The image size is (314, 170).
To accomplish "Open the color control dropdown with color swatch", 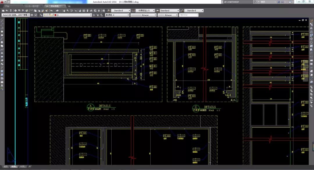I will coord(116,15).
